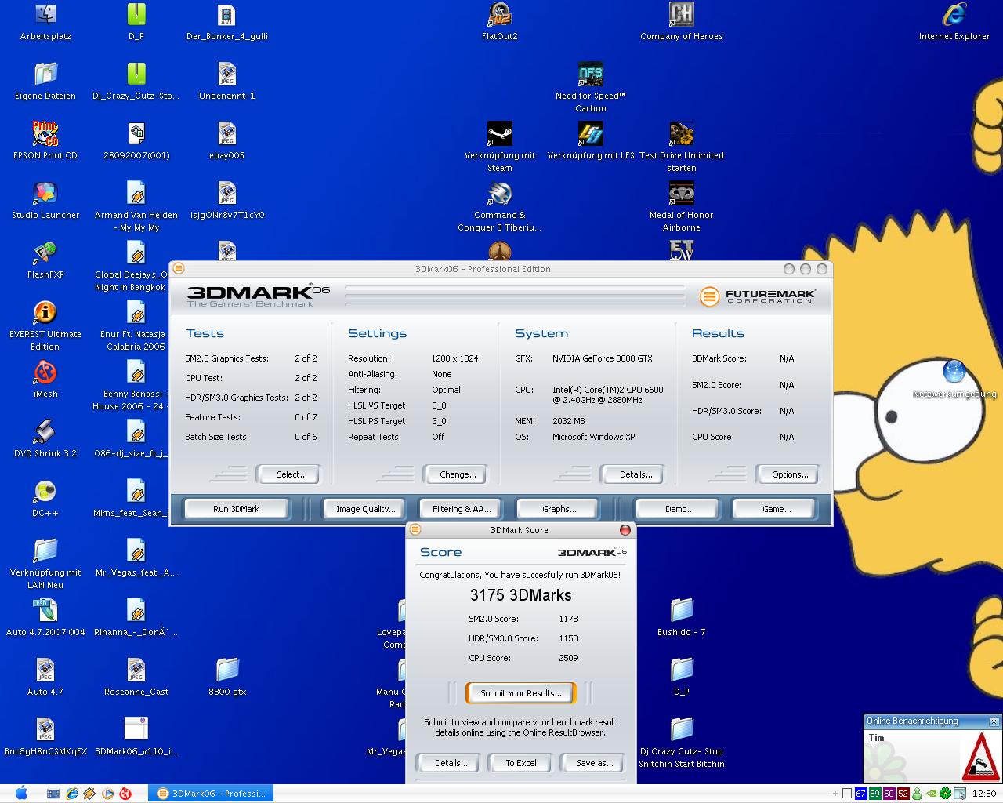
Task: Open the Graphs... button
Action: [x=559, y=509]
